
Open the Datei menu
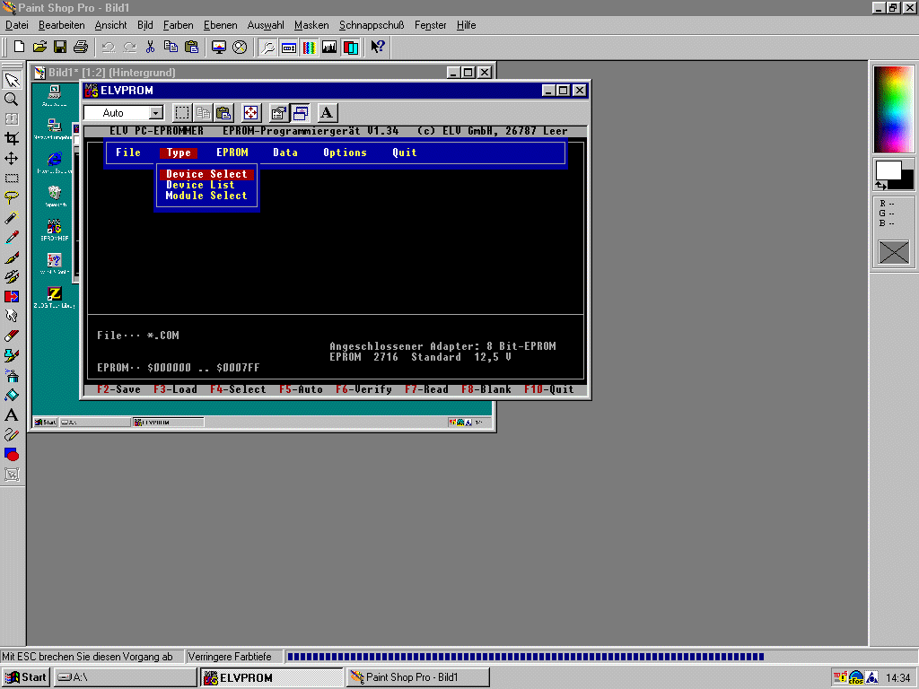tap(16, 25)
